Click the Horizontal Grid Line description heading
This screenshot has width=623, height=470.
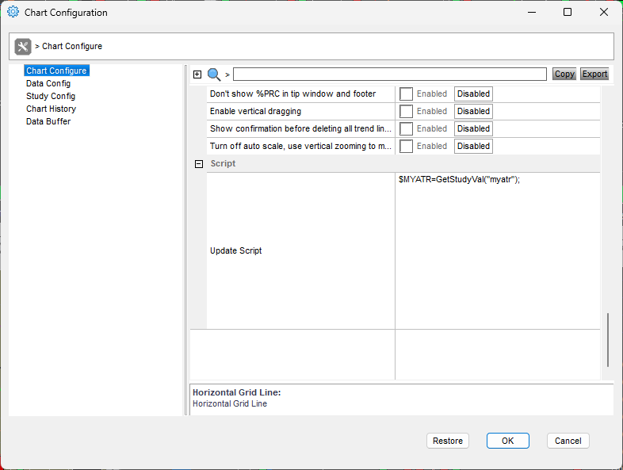point(237,392)
